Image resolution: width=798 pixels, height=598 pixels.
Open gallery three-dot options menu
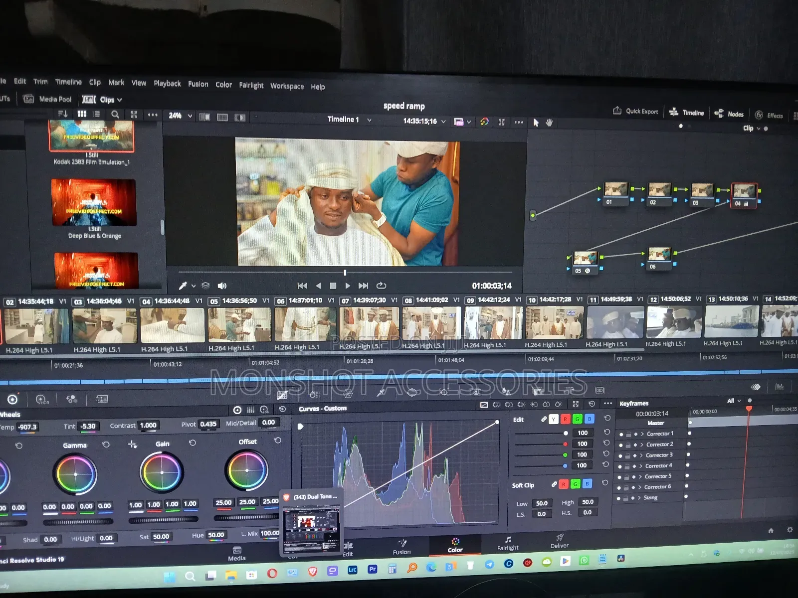[153, 115]
